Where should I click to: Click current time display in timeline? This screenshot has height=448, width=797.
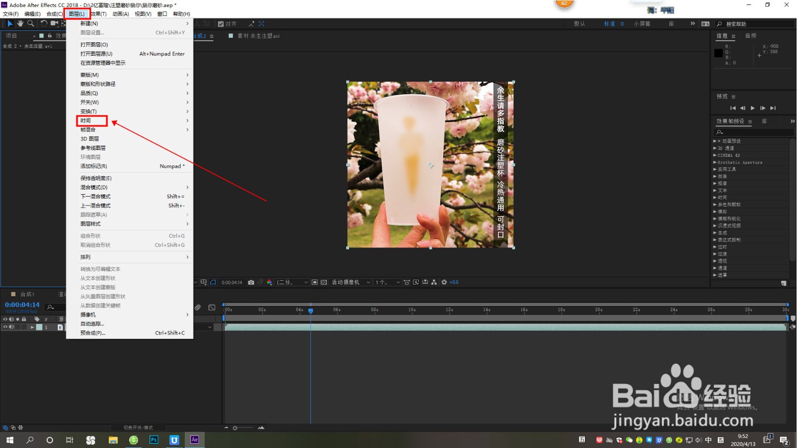[x=22, y=305]
